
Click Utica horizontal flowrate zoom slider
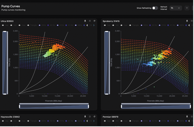54,106
